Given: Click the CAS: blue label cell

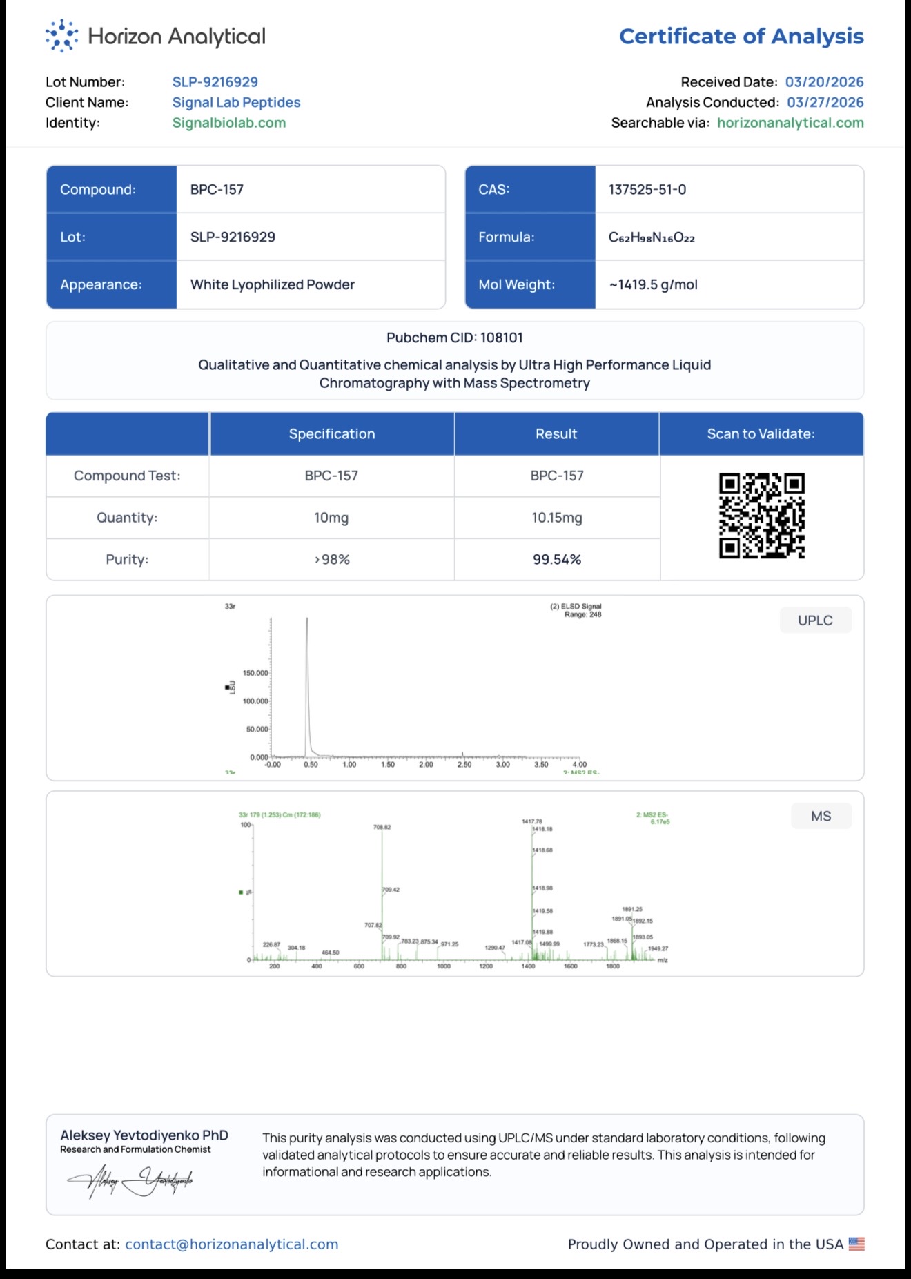Looking at the screenshot, I should (x=530, y=189).
